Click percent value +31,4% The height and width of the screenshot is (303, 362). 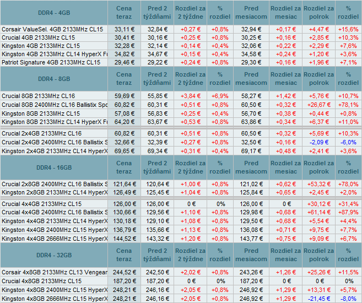point(348,204)
